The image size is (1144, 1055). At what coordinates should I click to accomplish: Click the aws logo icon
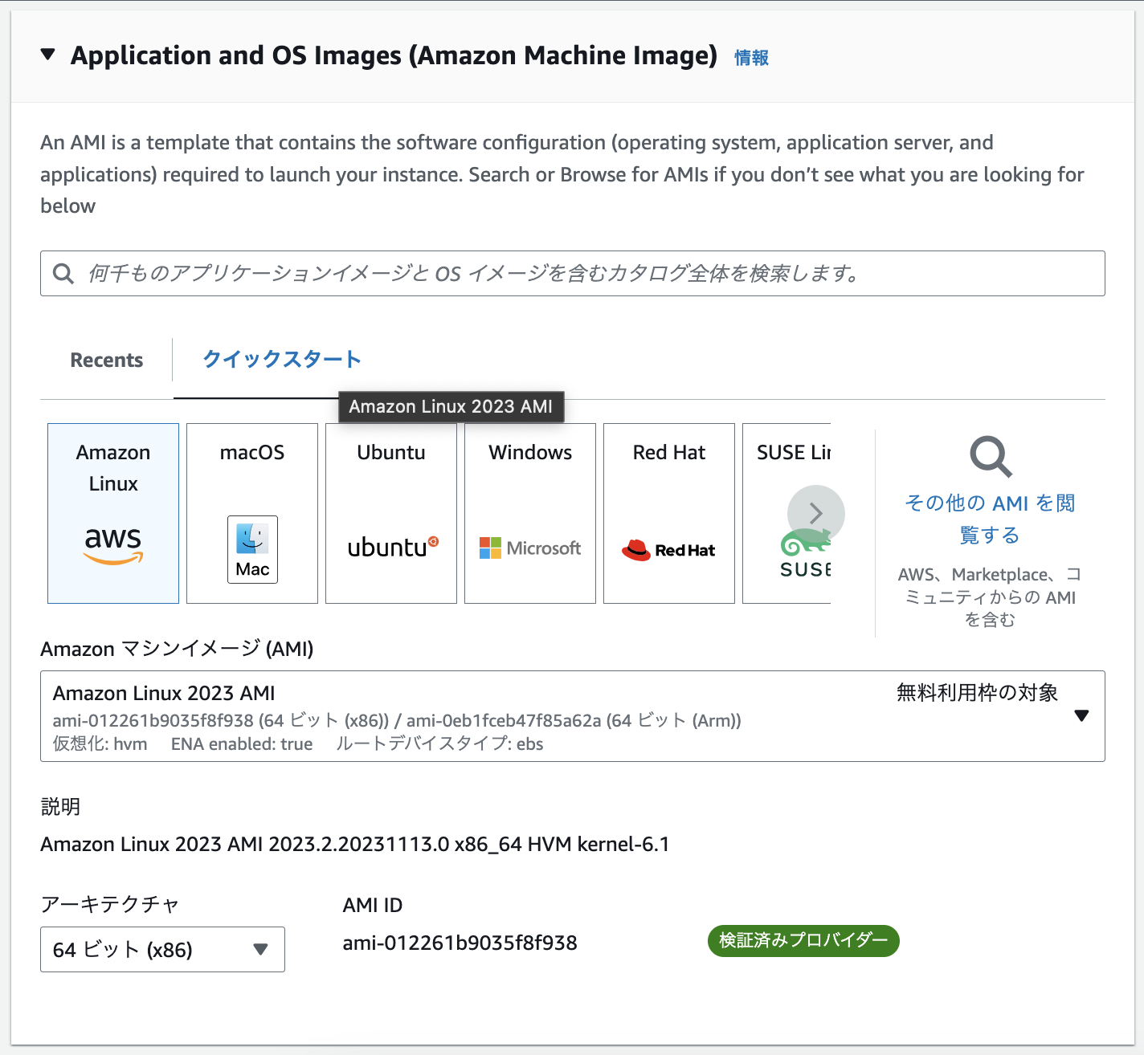(x=113, y=545)
